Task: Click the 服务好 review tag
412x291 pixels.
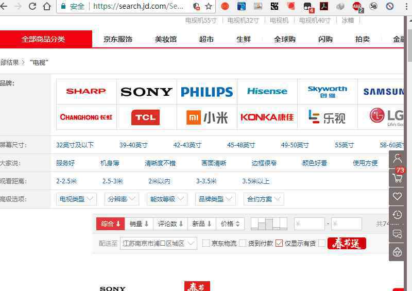Action: tap(65, 163)
